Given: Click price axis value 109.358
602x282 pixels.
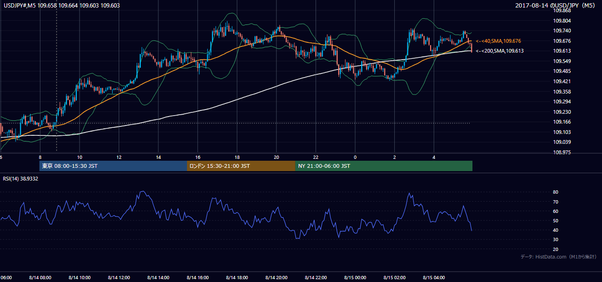Looking at the screenshot, I should 561,92.
